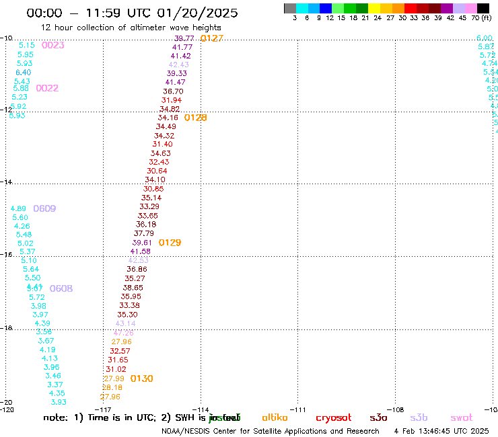Click the wave height value 39.61
Image resolution: width=498 pixels, height=437 pixels.
(142, 243)
